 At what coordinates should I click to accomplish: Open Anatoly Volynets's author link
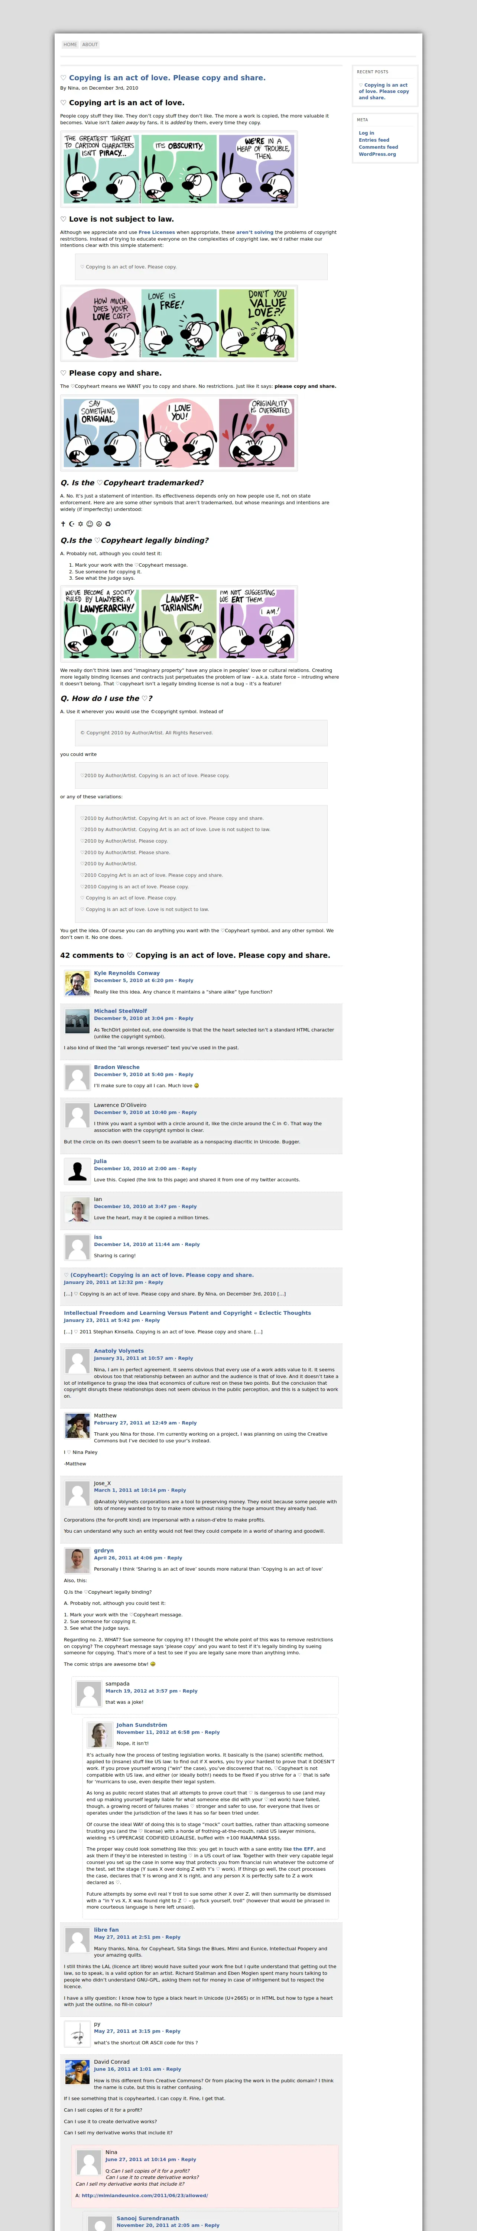point(119,1351)
